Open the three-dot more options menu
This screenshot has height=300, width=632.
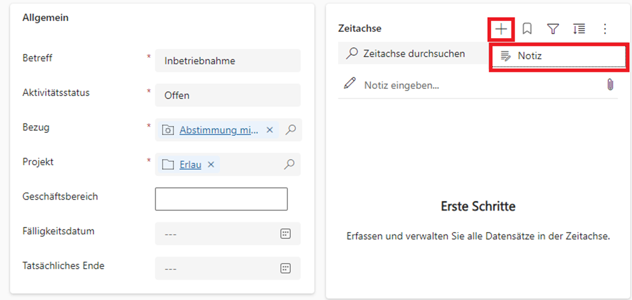point(605,29)
